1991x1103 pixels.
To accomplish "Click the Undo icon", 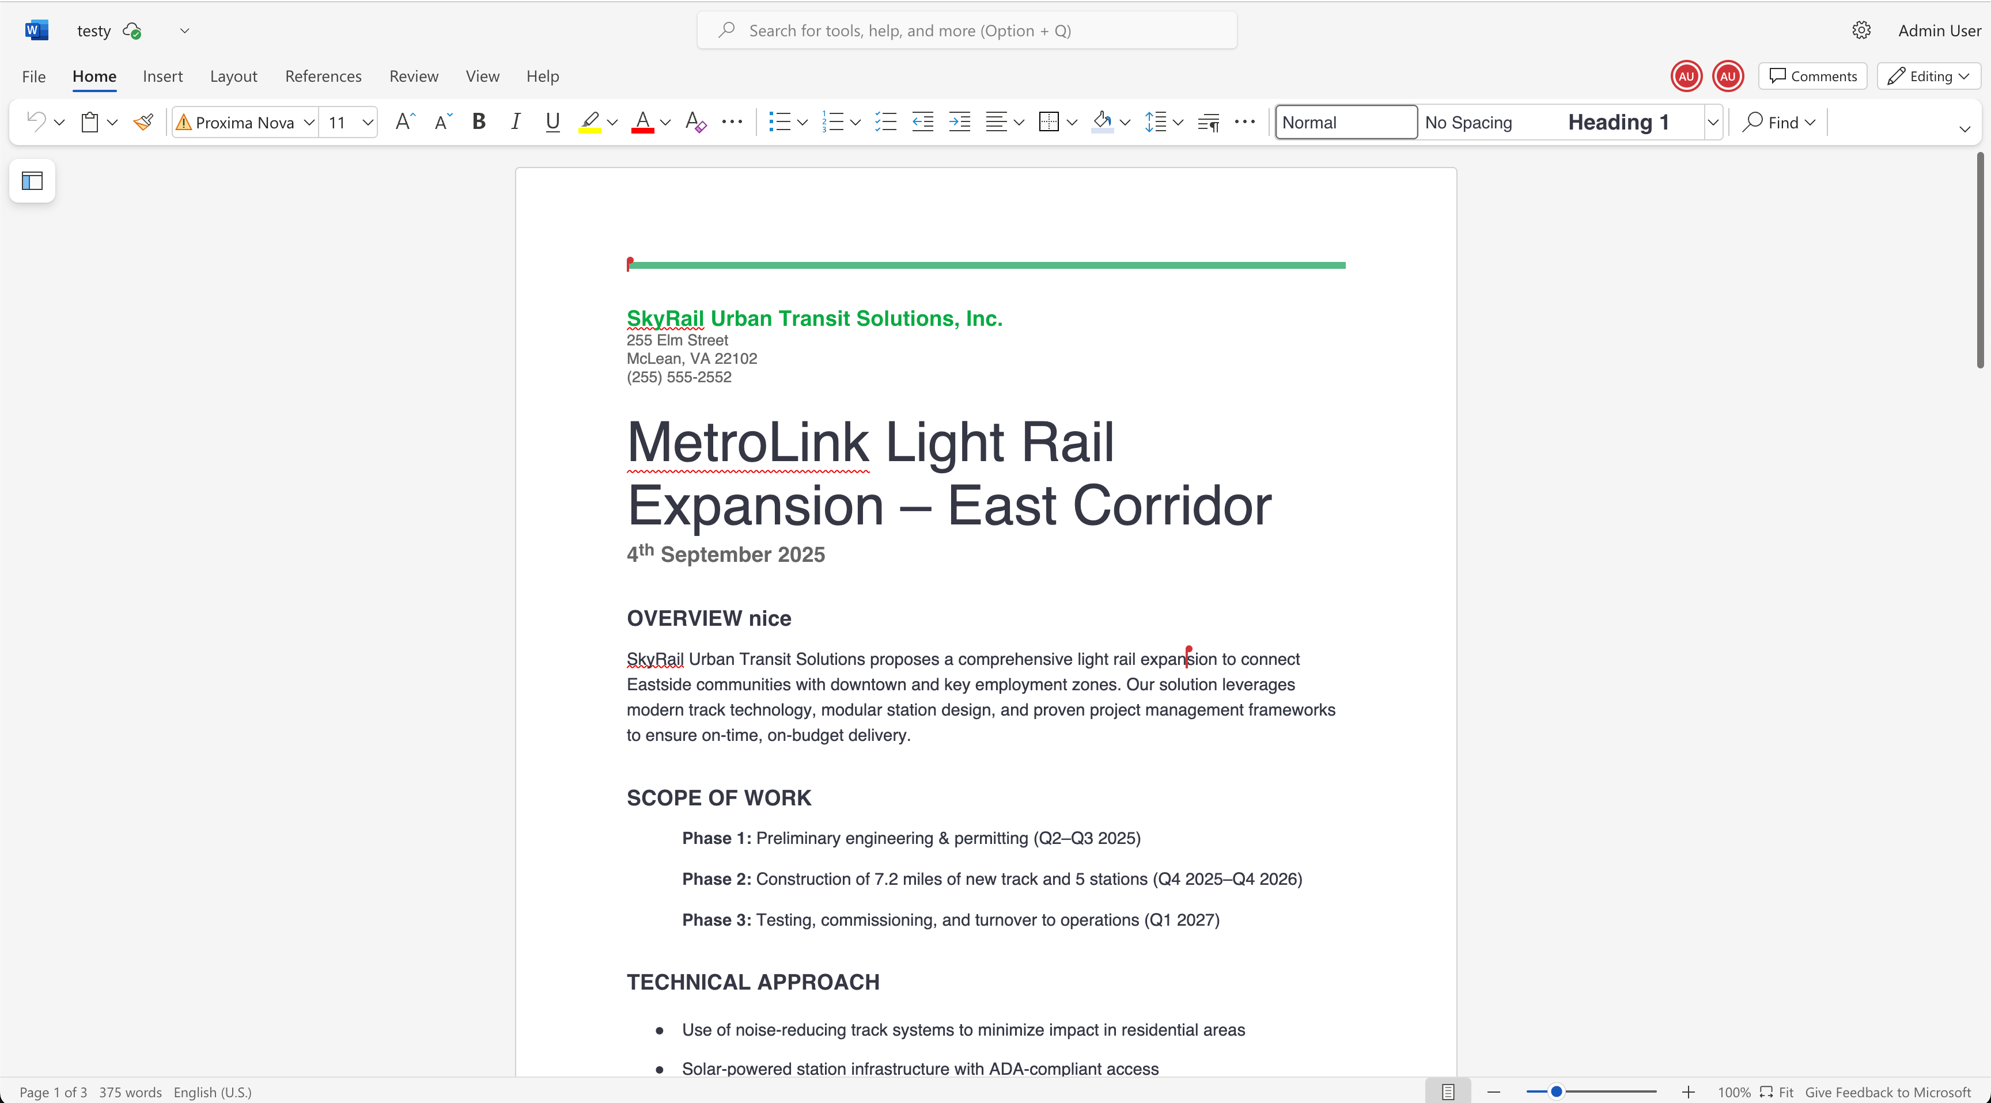I will (36, 122).
